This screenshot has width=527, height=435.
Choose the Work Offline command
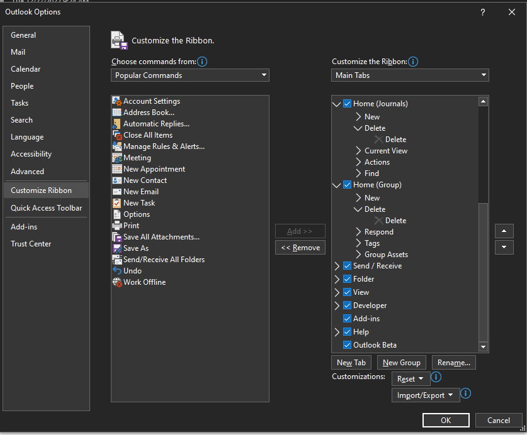coord(144,282)
